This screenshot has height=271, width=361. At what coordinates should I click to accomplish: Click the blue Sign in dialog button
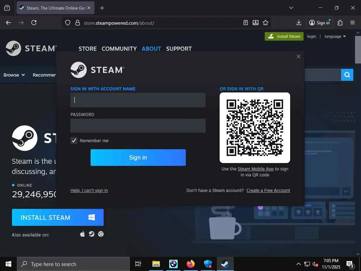tap(138, 157)
